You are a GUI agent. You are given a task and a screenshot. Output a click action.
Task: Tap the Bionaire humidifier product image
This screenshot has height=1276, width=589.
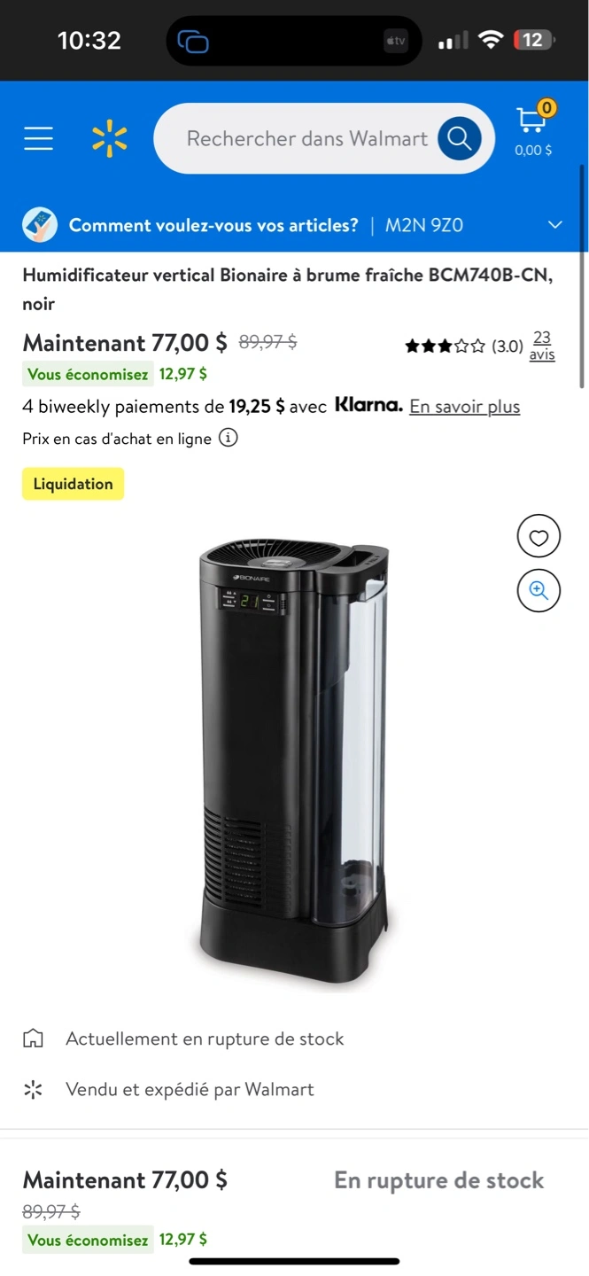point(294,762)
